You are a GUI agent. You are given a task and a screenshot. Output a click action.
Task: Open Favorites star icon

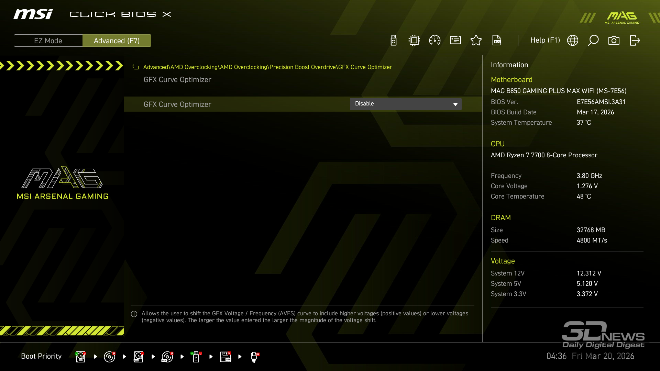(x=476, y=41)
